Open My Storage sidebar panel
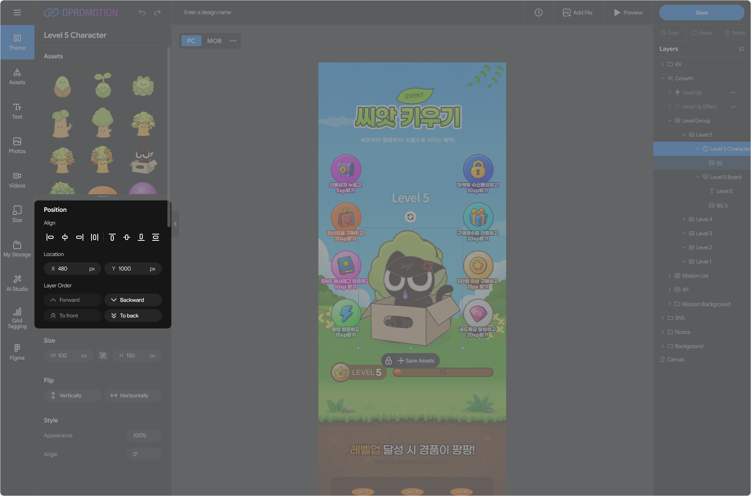The width and height of the screenshot is (751, 496). click(17, 249)
